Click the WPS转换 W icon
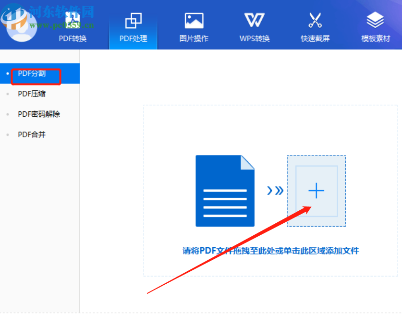This screenshot has height=314, width=402. click(254, 20)
